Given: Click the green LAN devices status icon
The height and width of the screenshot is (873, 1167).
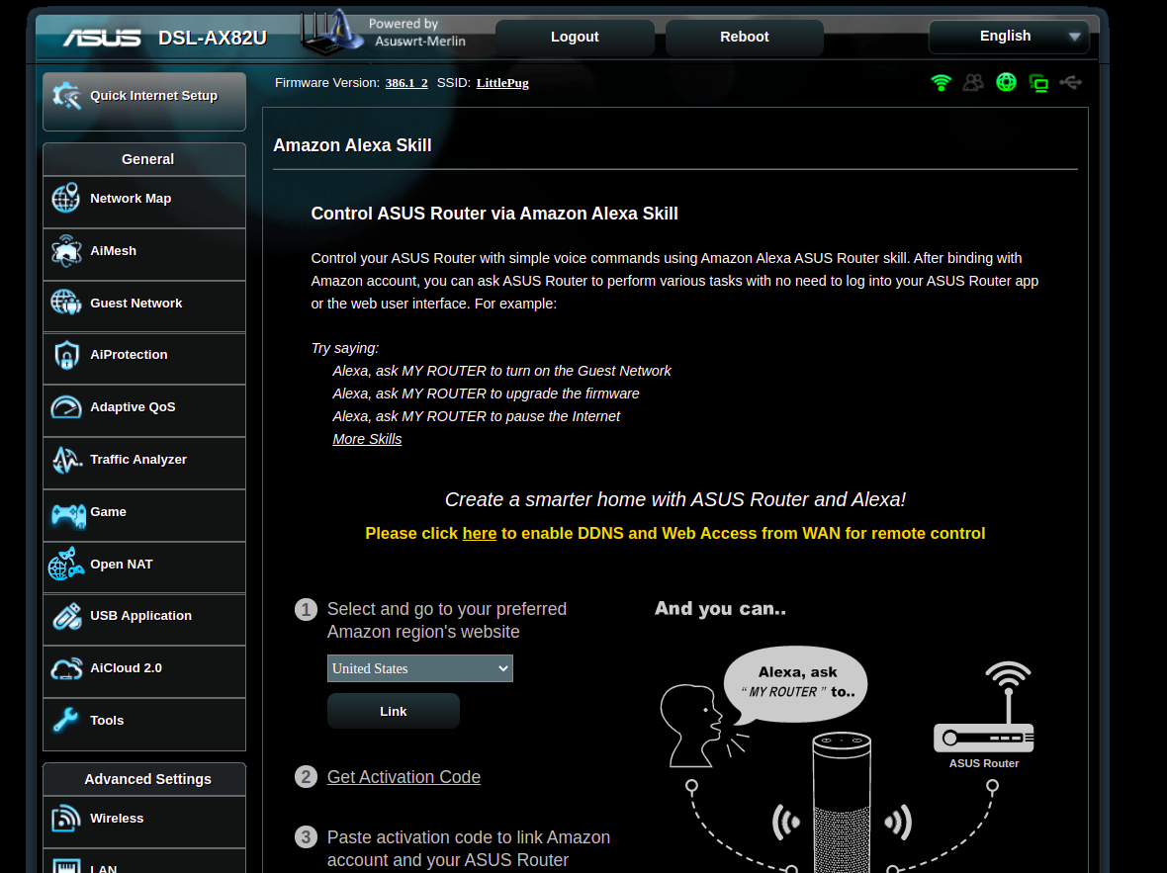Looking at the screenshot, I should (x=1038, y=83).
